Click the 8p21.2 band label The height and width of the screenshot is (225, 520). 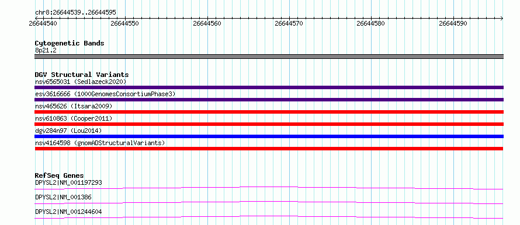click(46, 50)
